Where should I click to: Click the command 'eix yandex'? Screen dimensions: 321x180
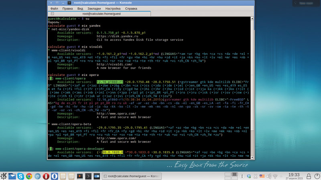pos(91,26)
